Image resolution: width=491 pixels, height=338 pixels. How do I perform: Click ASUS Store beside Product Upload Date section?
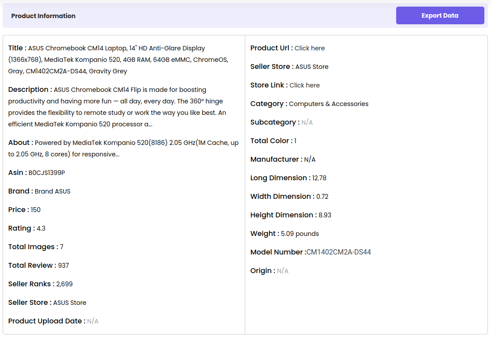pyautogui.click(x=70, y=302)
